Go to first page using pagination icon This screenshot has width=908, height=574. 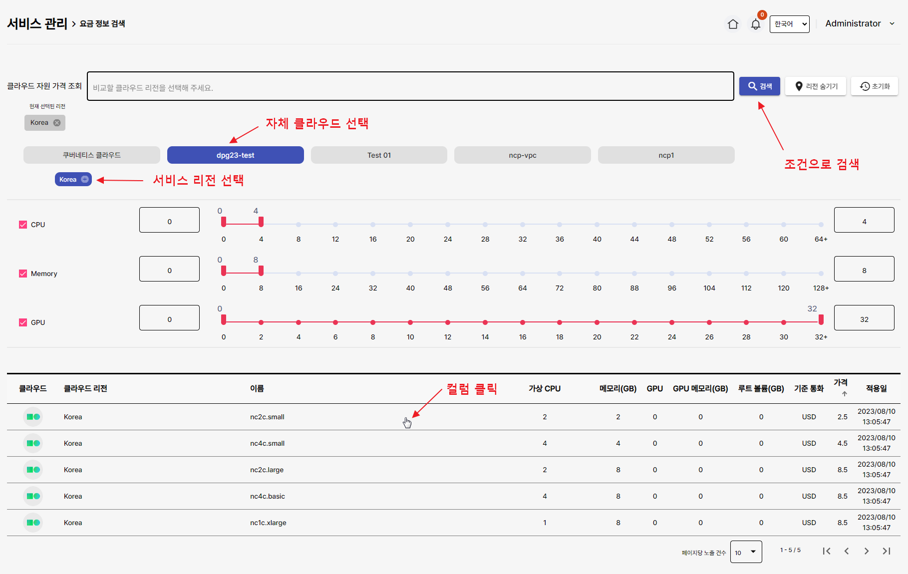(827, 551)
